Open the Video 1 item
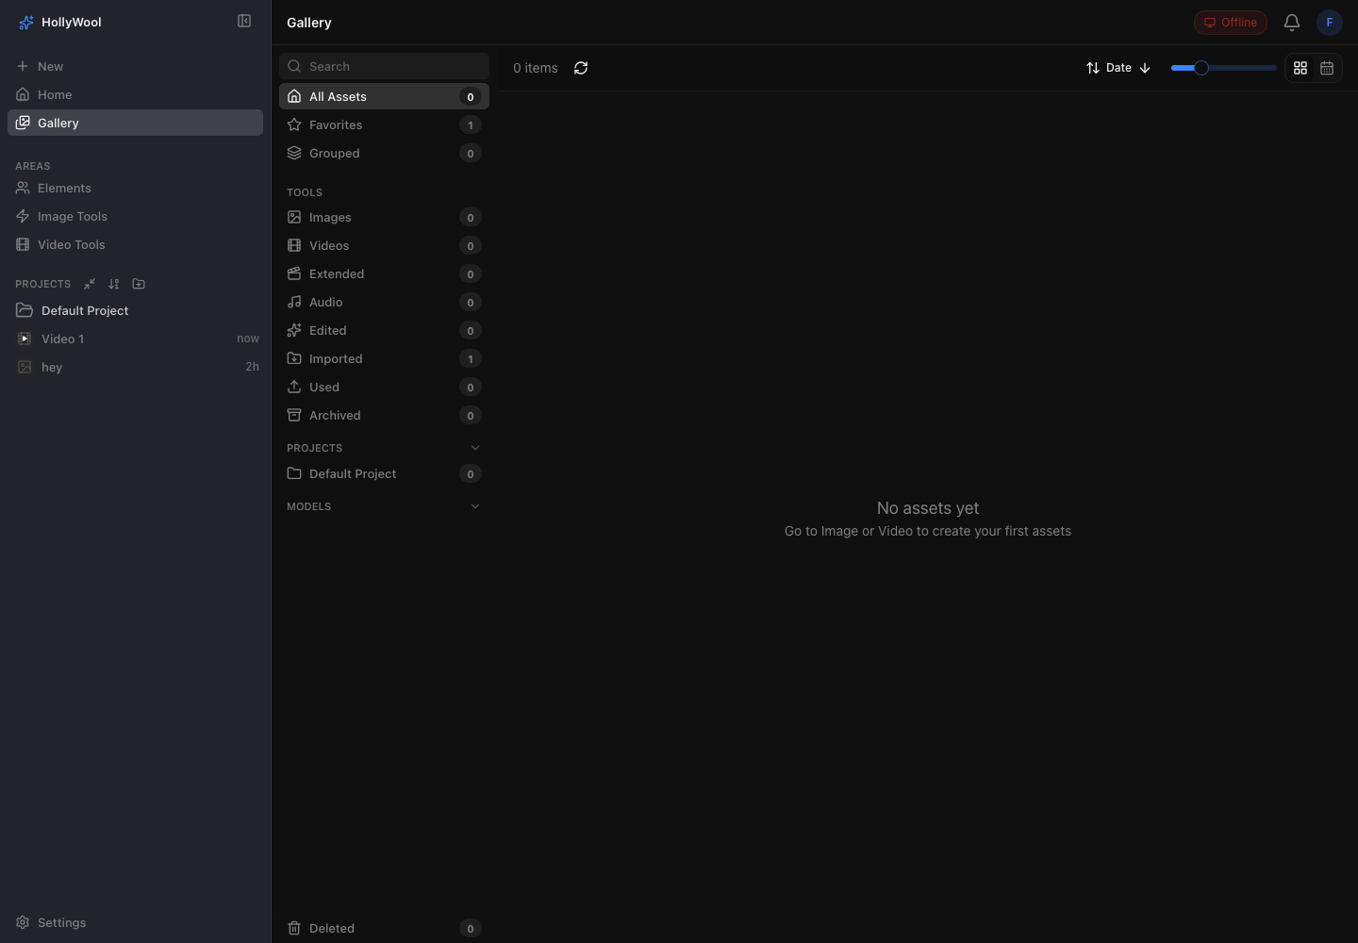Screen dimensions: 1358x943 click(x=135, y=339)
